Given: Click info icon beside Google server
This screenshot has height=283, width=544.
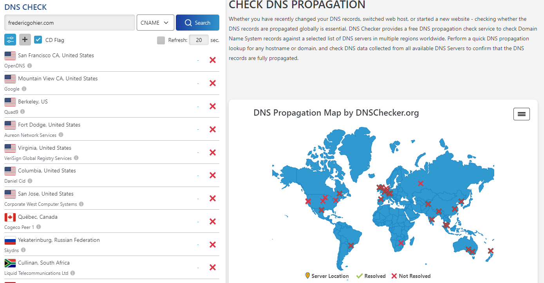Looking at the screenshot, I should (x=24, y=89).
